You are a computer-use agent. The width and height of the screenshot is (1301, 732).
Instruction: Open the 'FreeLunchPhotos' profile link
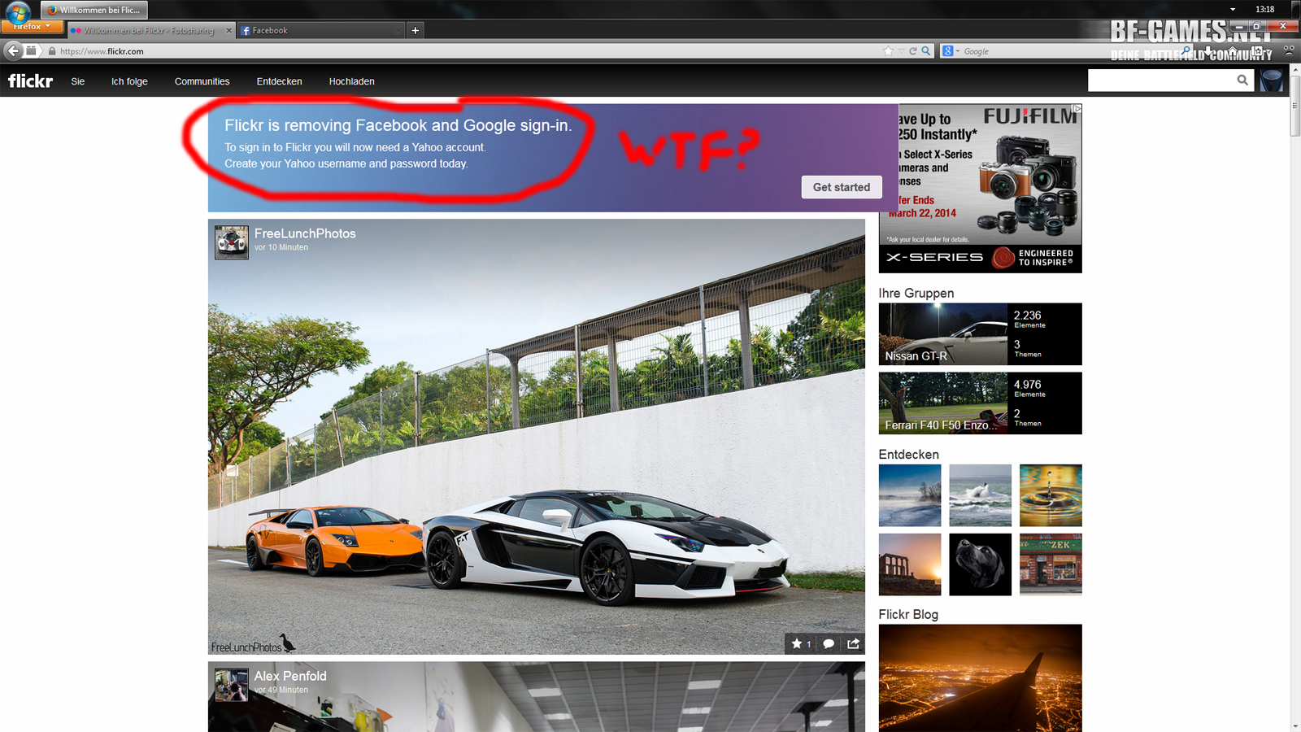tap(305, 233)
